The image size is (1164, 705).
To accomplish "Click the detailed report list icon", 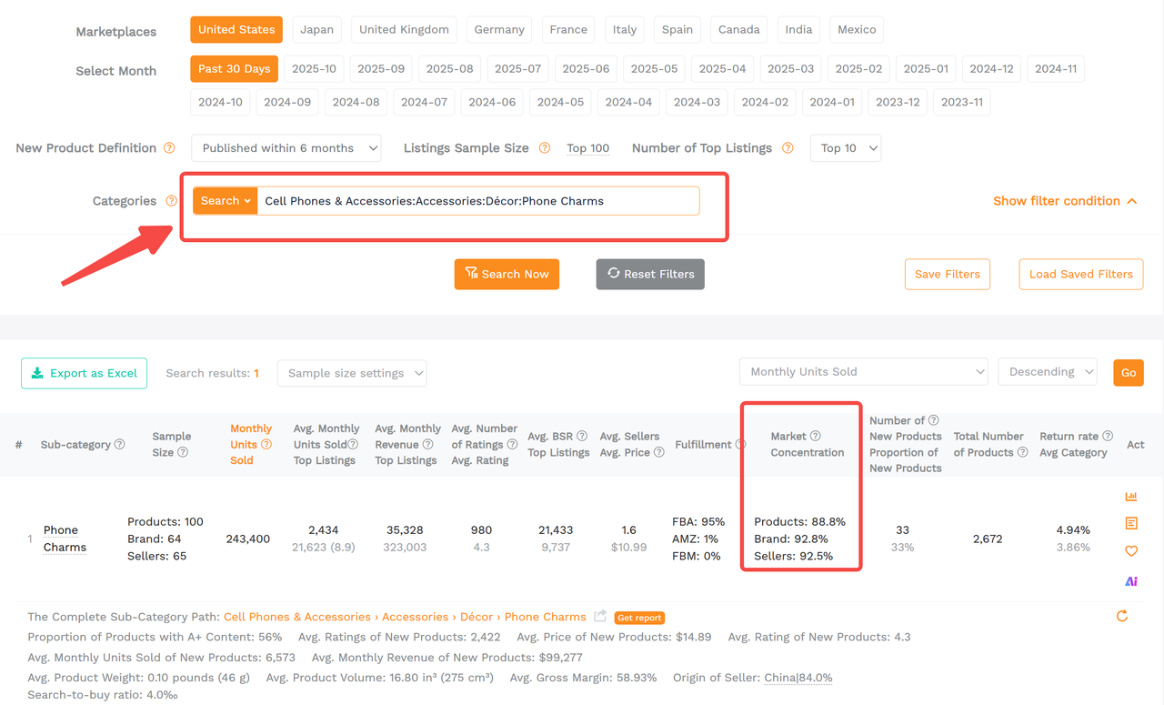I will tap(1130, 523).
